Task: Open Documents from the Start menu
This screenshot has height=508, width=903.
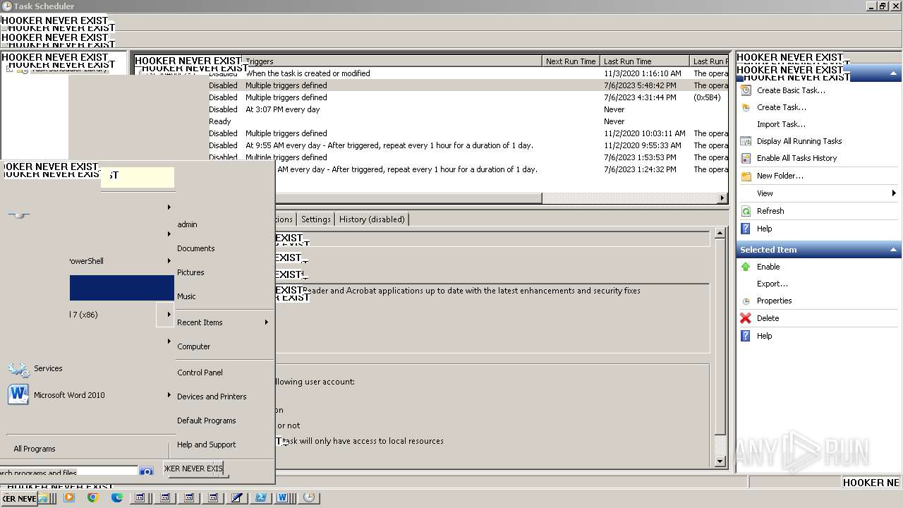Action: coord(196,248)
